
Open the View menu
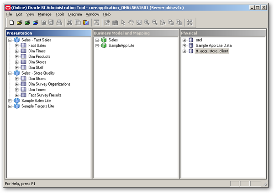30,14
